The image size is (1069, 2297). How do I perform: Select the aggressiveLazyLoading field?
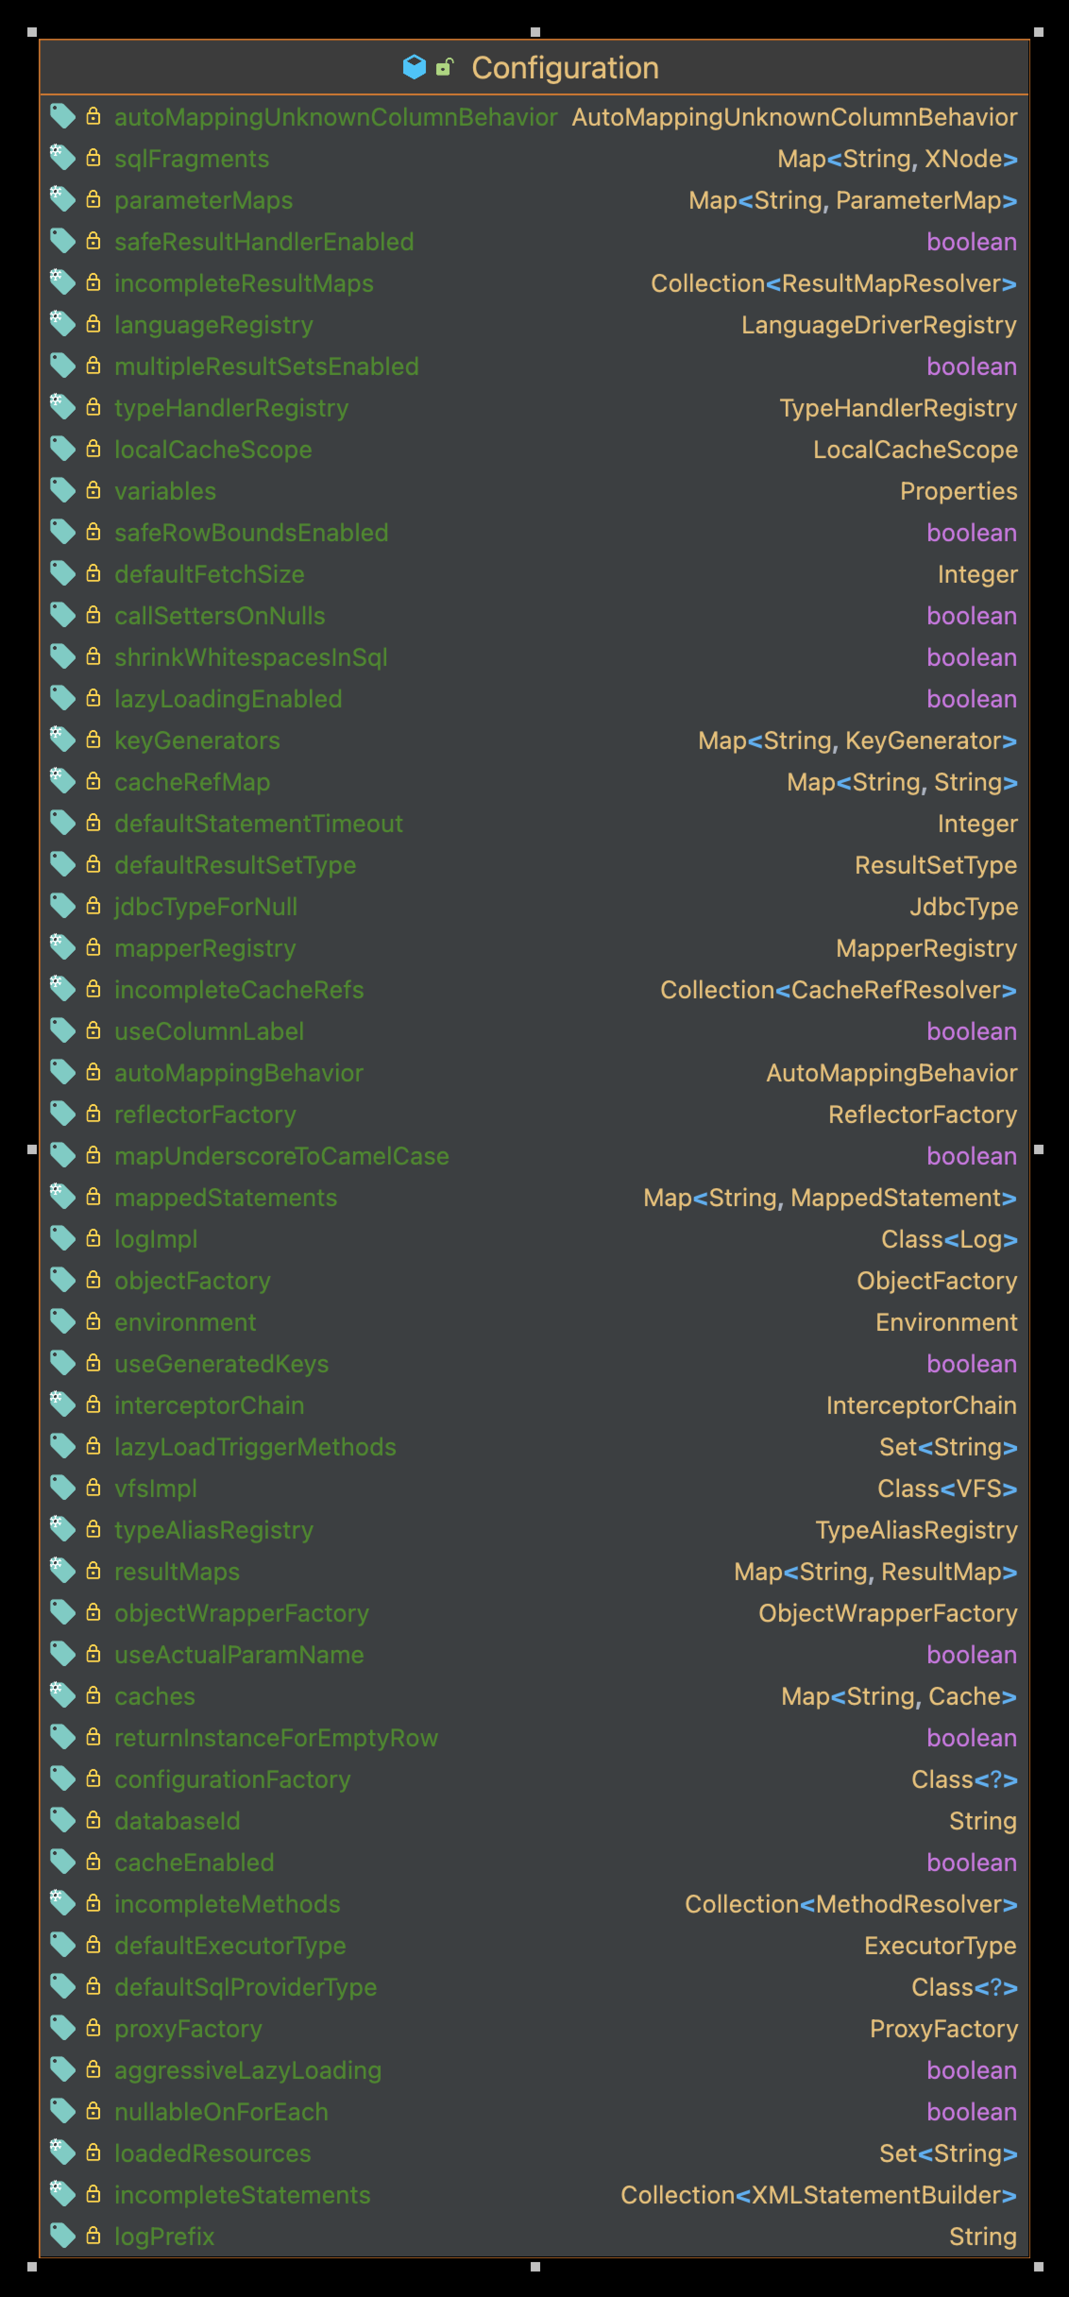[x=248, y=2070]
